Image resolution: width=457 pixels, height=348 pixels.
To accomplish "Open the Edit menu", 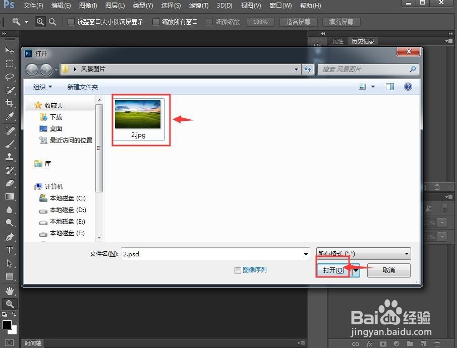I will pyautogui.click(x=61, y=5).
